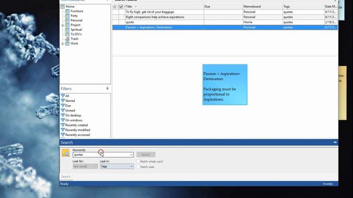Apply the Recently modified filter
This screenshot has height=198, width=353.
[x=77, y=130]
